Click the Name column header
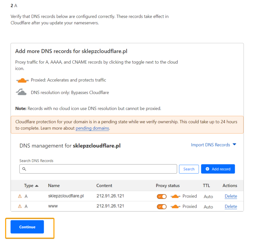Viewport: 258px width, 245px height. (x=54, y=186)
